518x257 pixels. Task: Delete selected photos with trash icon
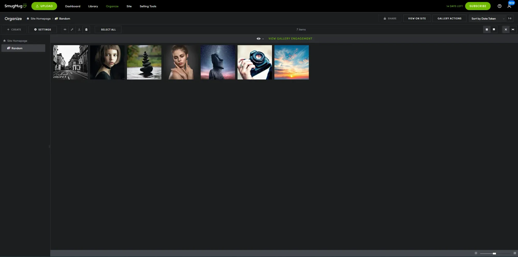tap(86, 29)
